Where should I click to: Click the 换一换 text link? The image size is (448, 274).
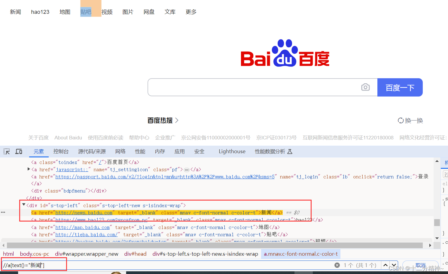tap(414, 121)
